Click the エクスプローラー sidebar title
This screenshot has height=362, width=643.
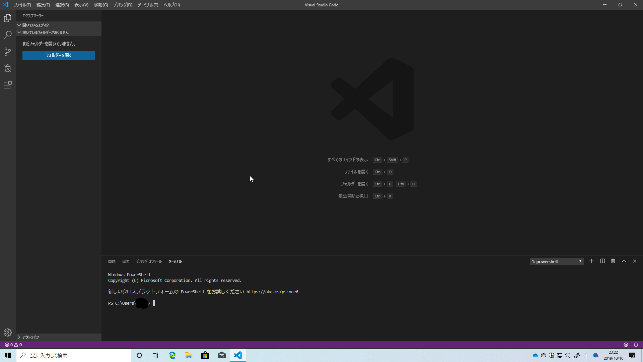[x=33, y=16]
